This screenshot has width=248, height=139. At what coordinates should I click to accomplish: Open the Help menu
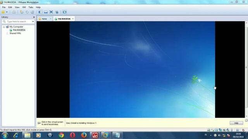pyautogui.click(x=38, y=7)
